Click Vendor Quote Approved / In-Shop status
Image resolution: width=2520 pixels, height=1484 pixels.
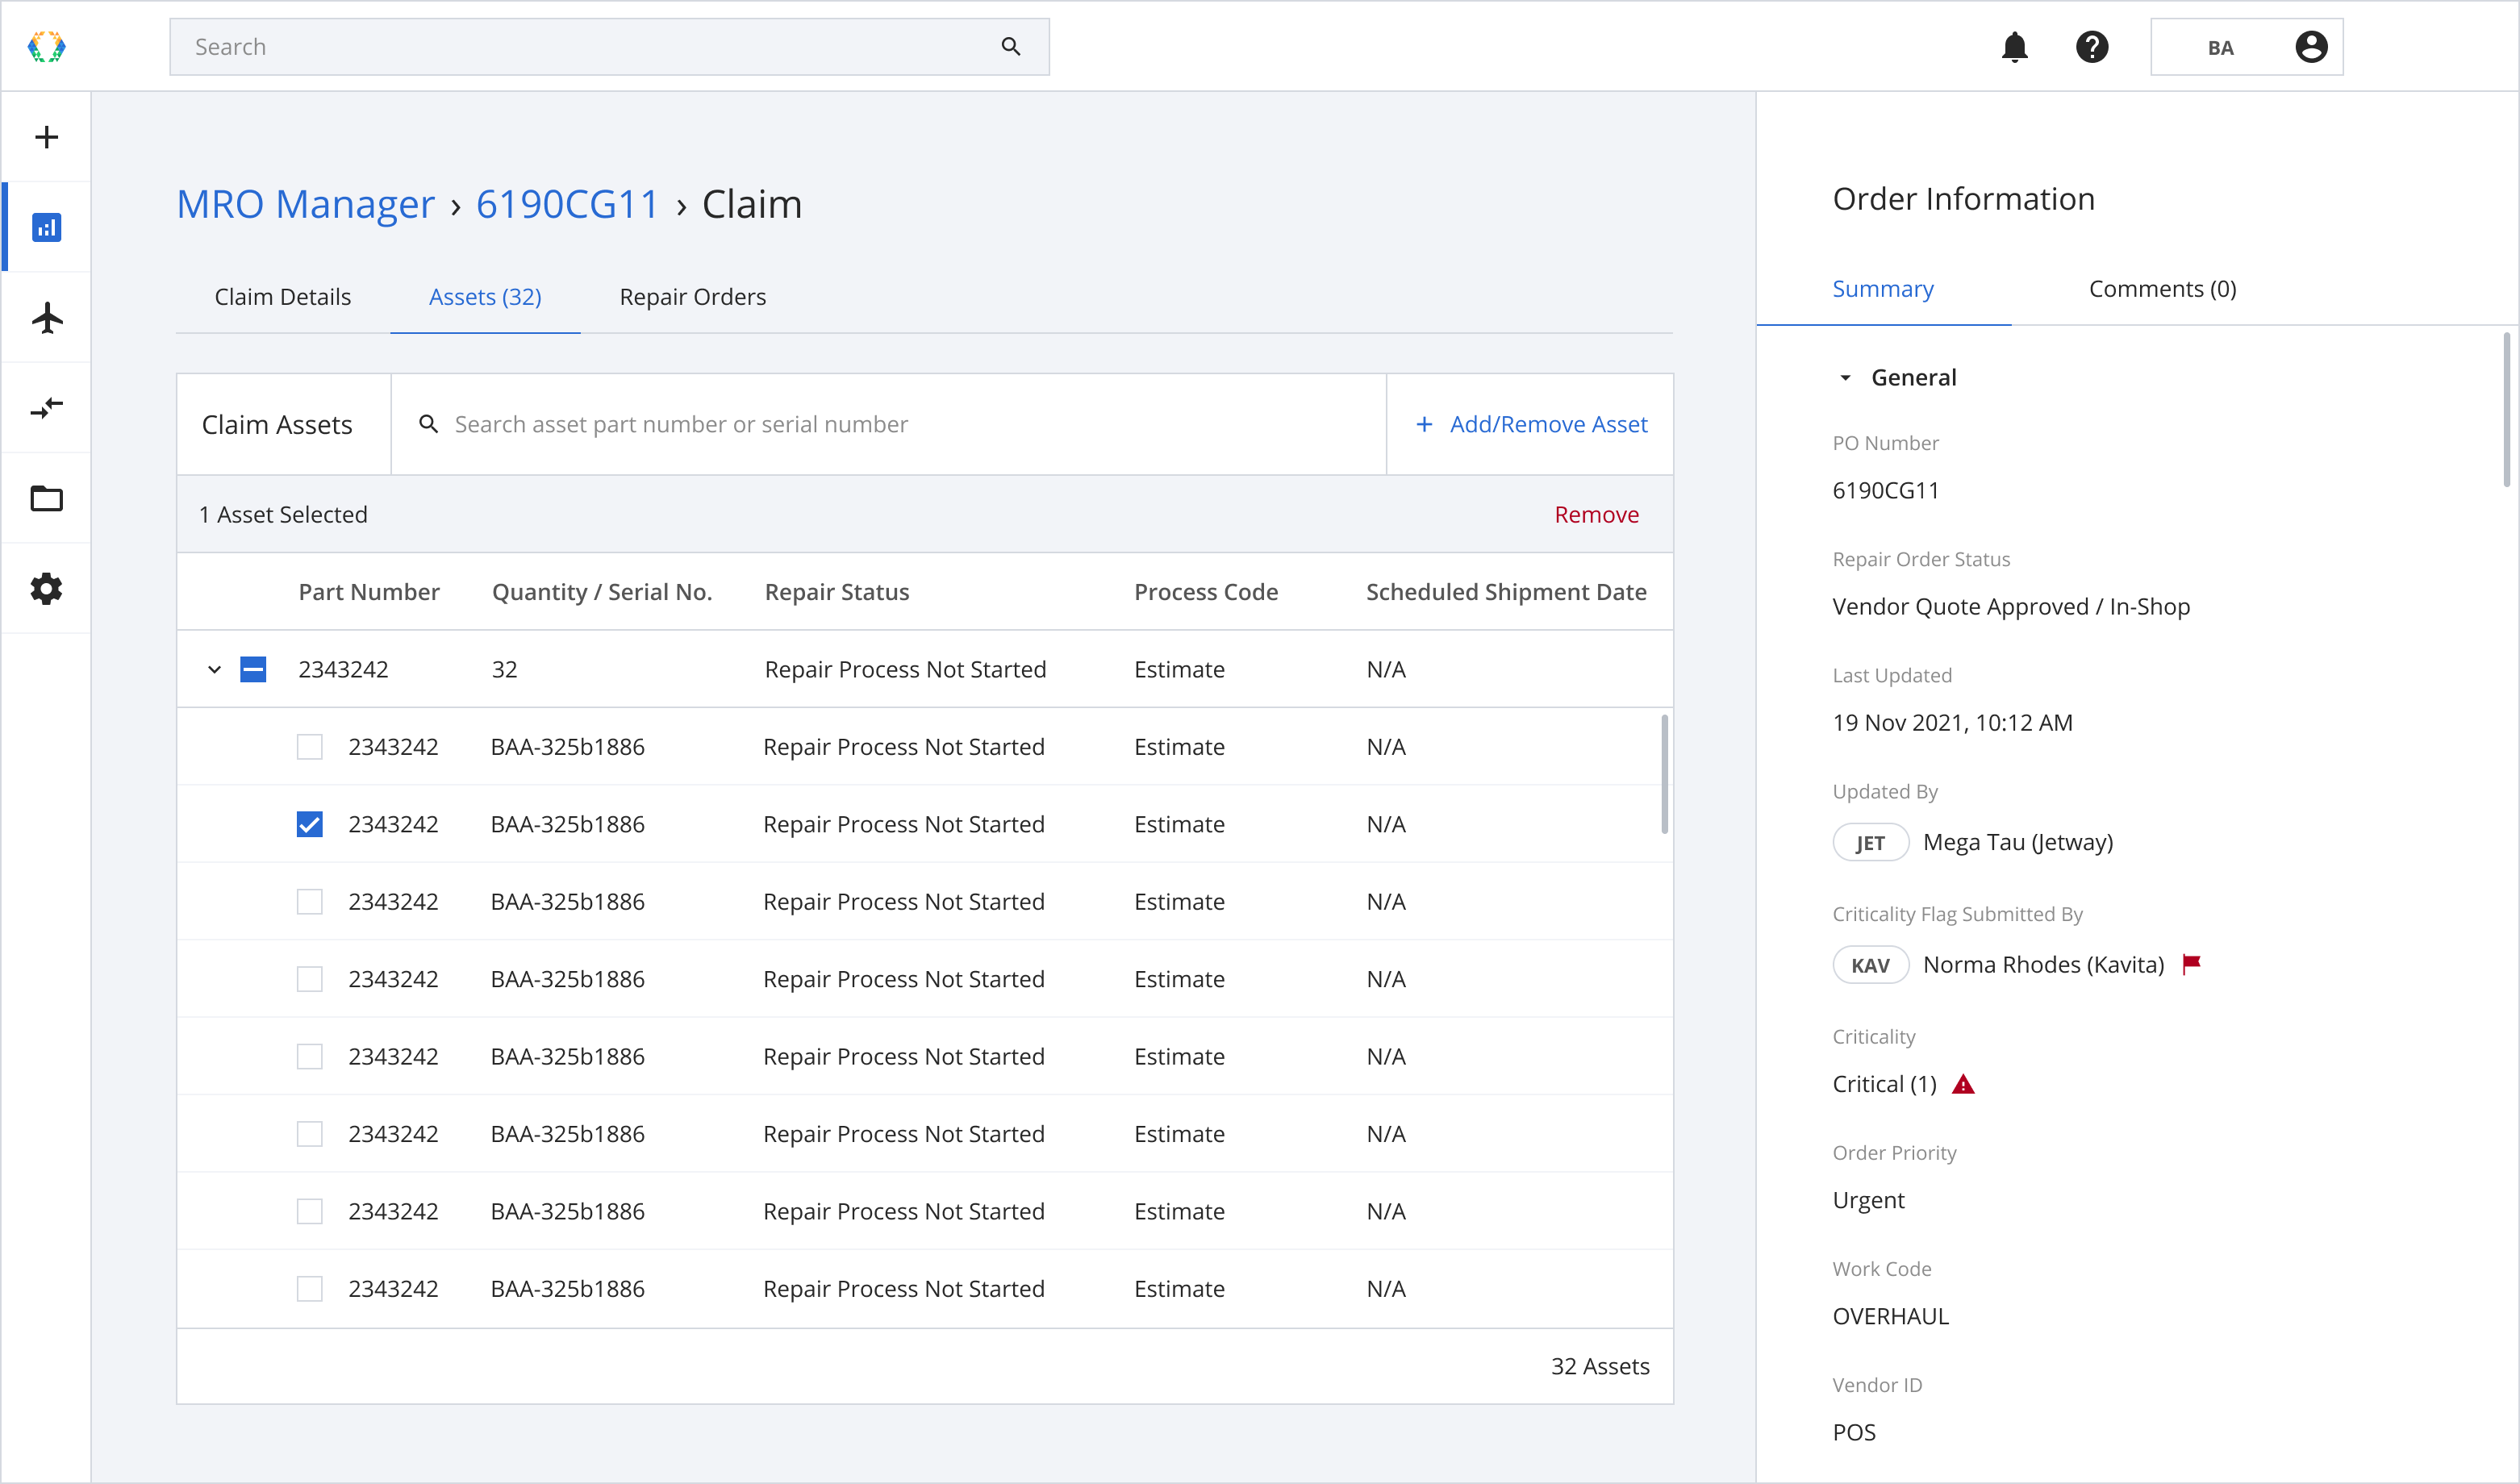click(2011, 606)
